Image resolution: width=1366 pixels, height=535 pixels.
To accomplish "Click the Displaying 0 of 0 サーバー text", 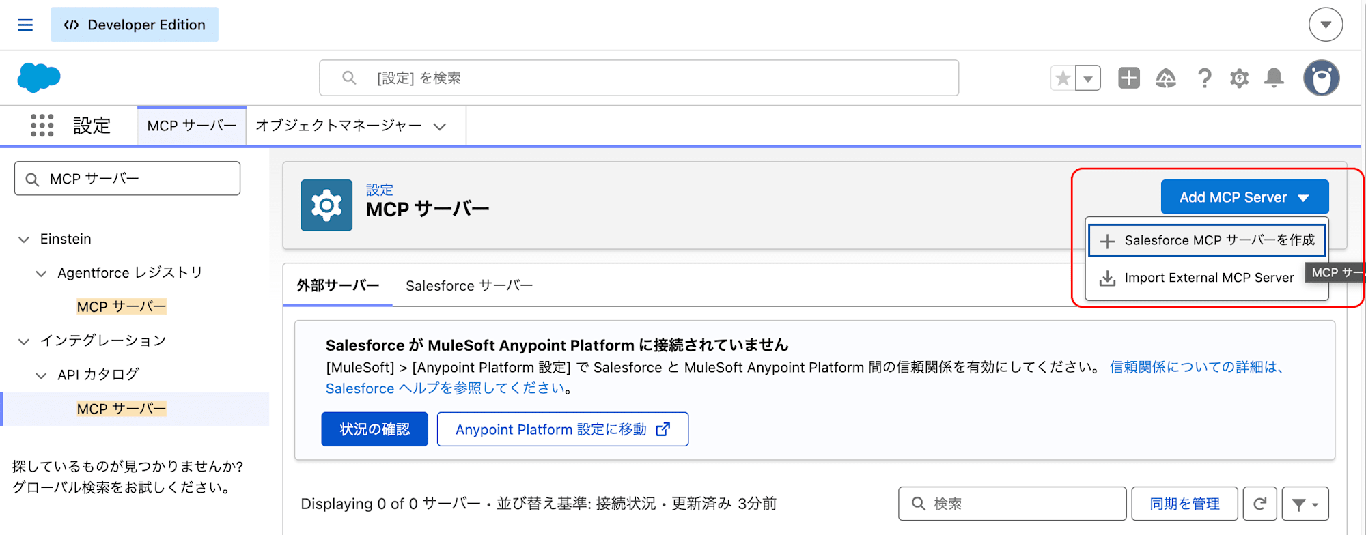I will click(x=391, y=504).
